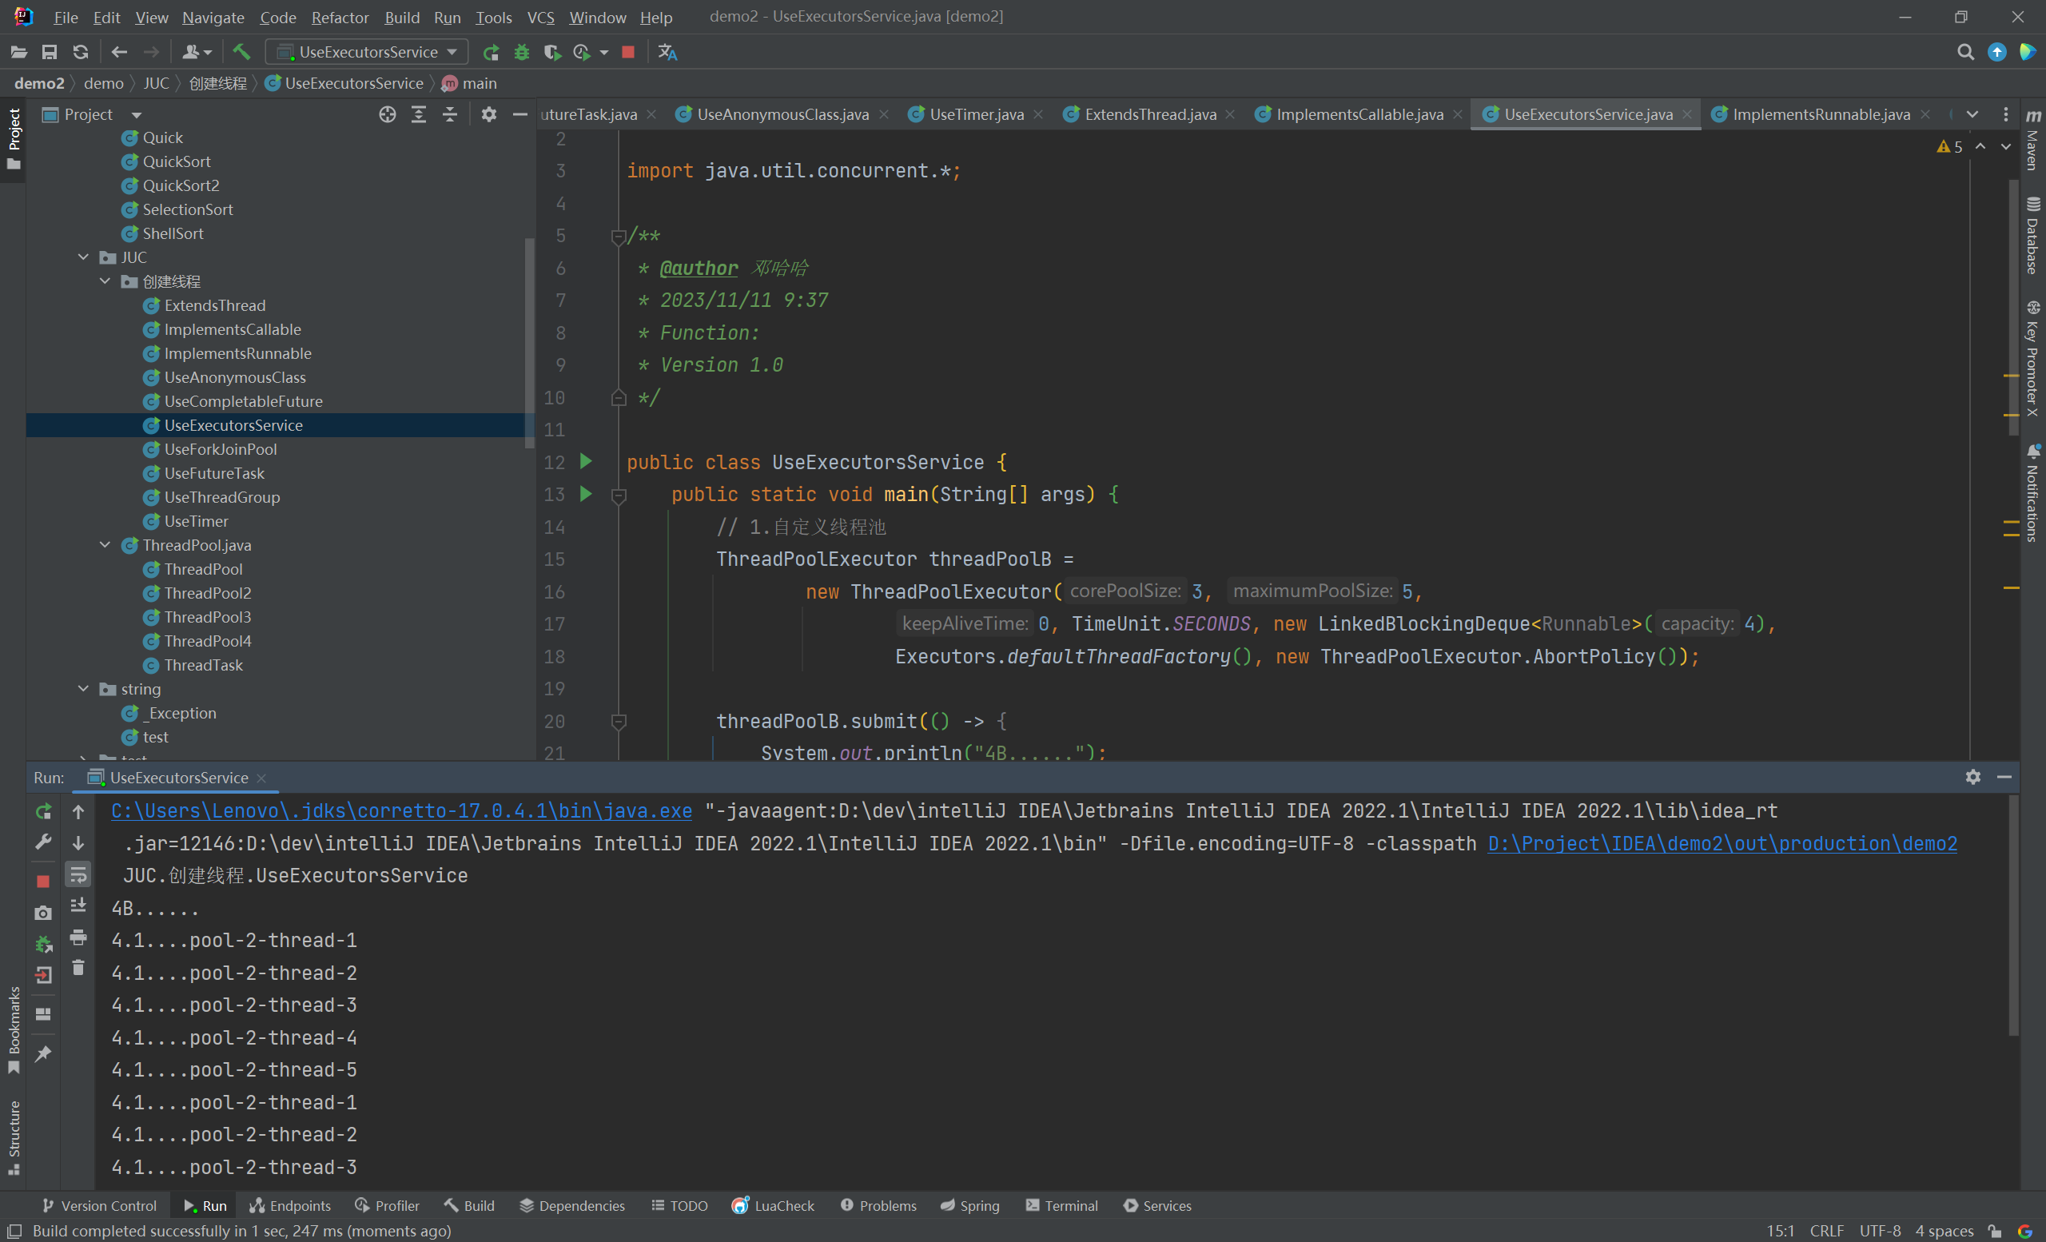2046x1242 pixels.
Task: Toggle the Structure side panel
Action: click(x=14, y=1137)
